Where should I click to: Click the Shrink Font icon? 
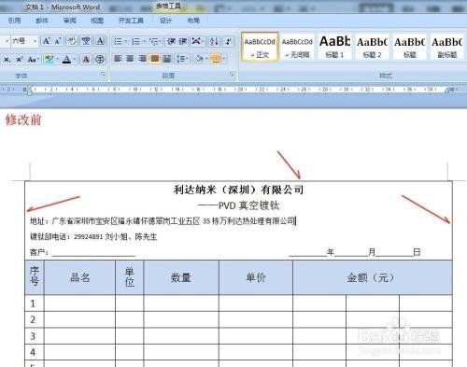click(x=58, y=41)
